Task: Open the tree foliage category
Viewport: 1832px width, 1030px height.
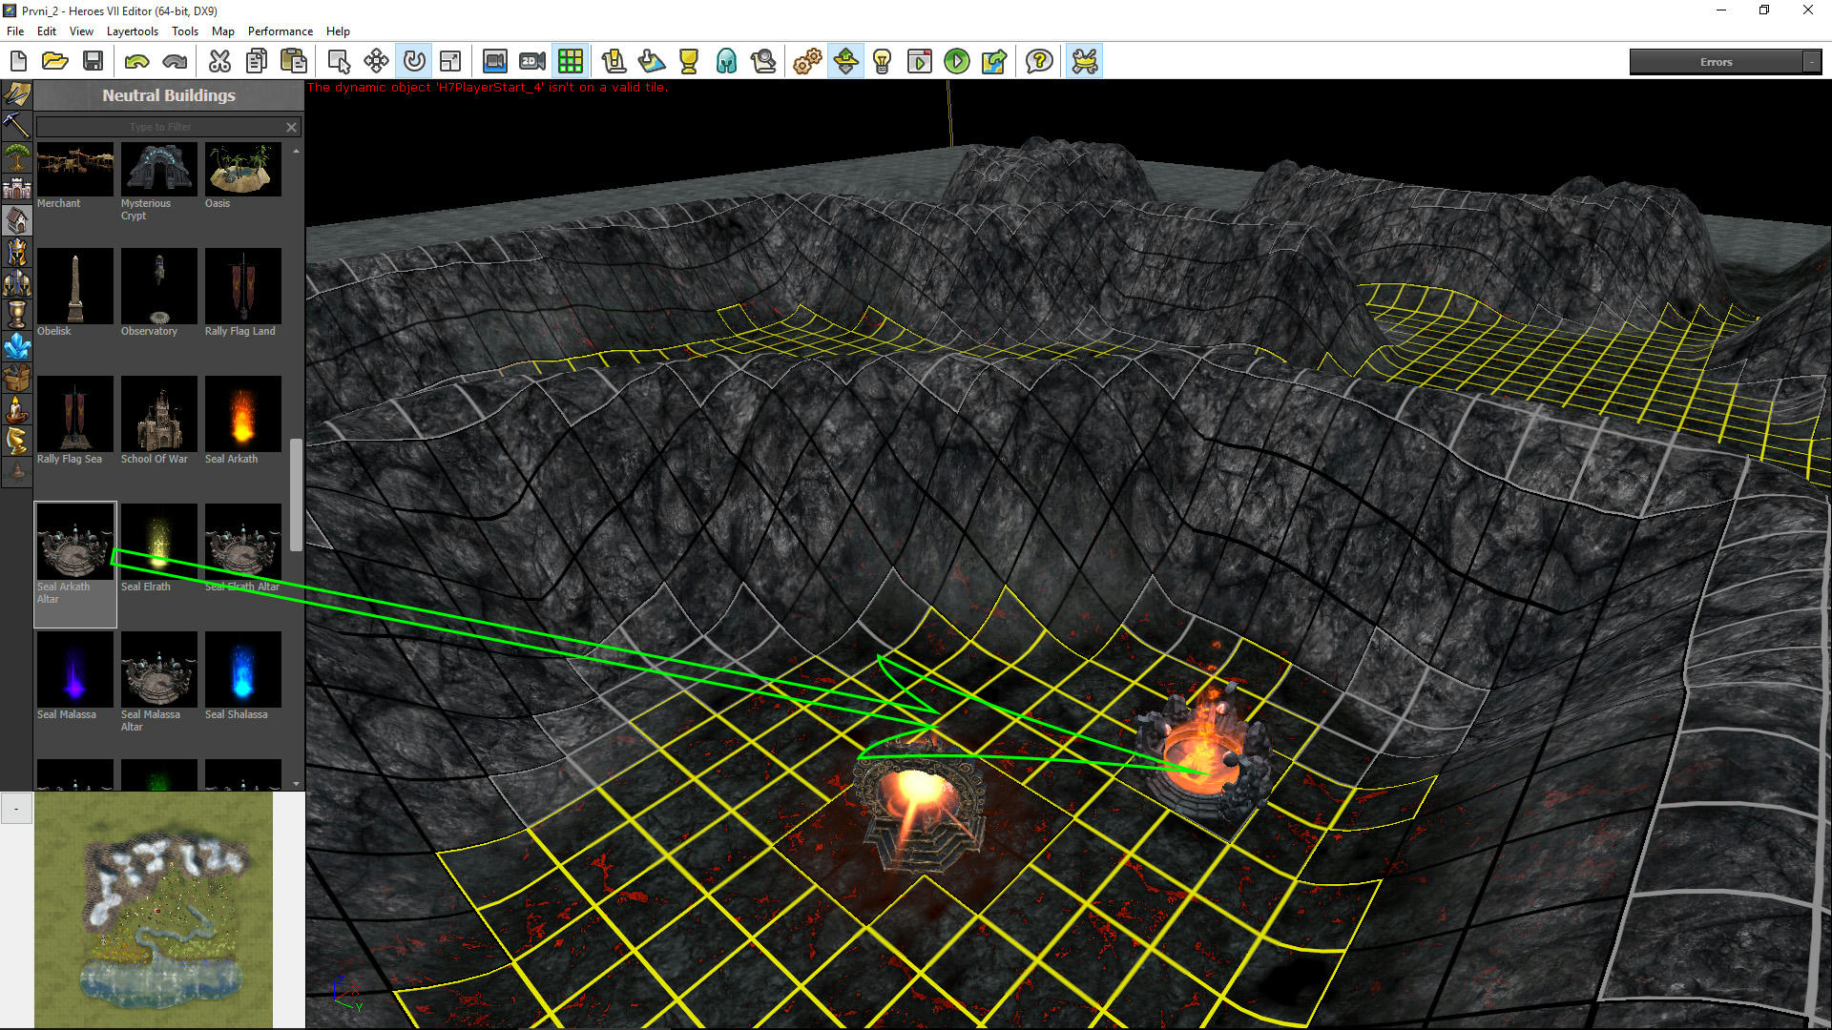Action: (x=17, y=157)
